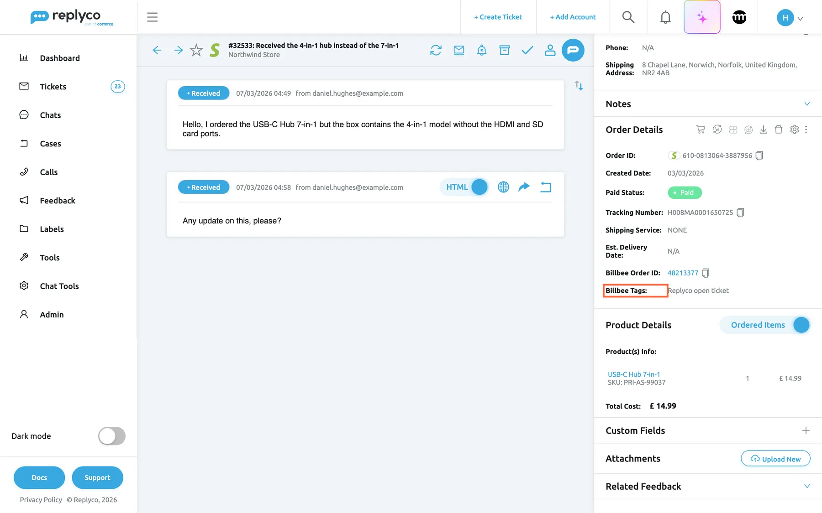Assign ticket using person icon
Screen dimensions: 822x513
(550, 50)
